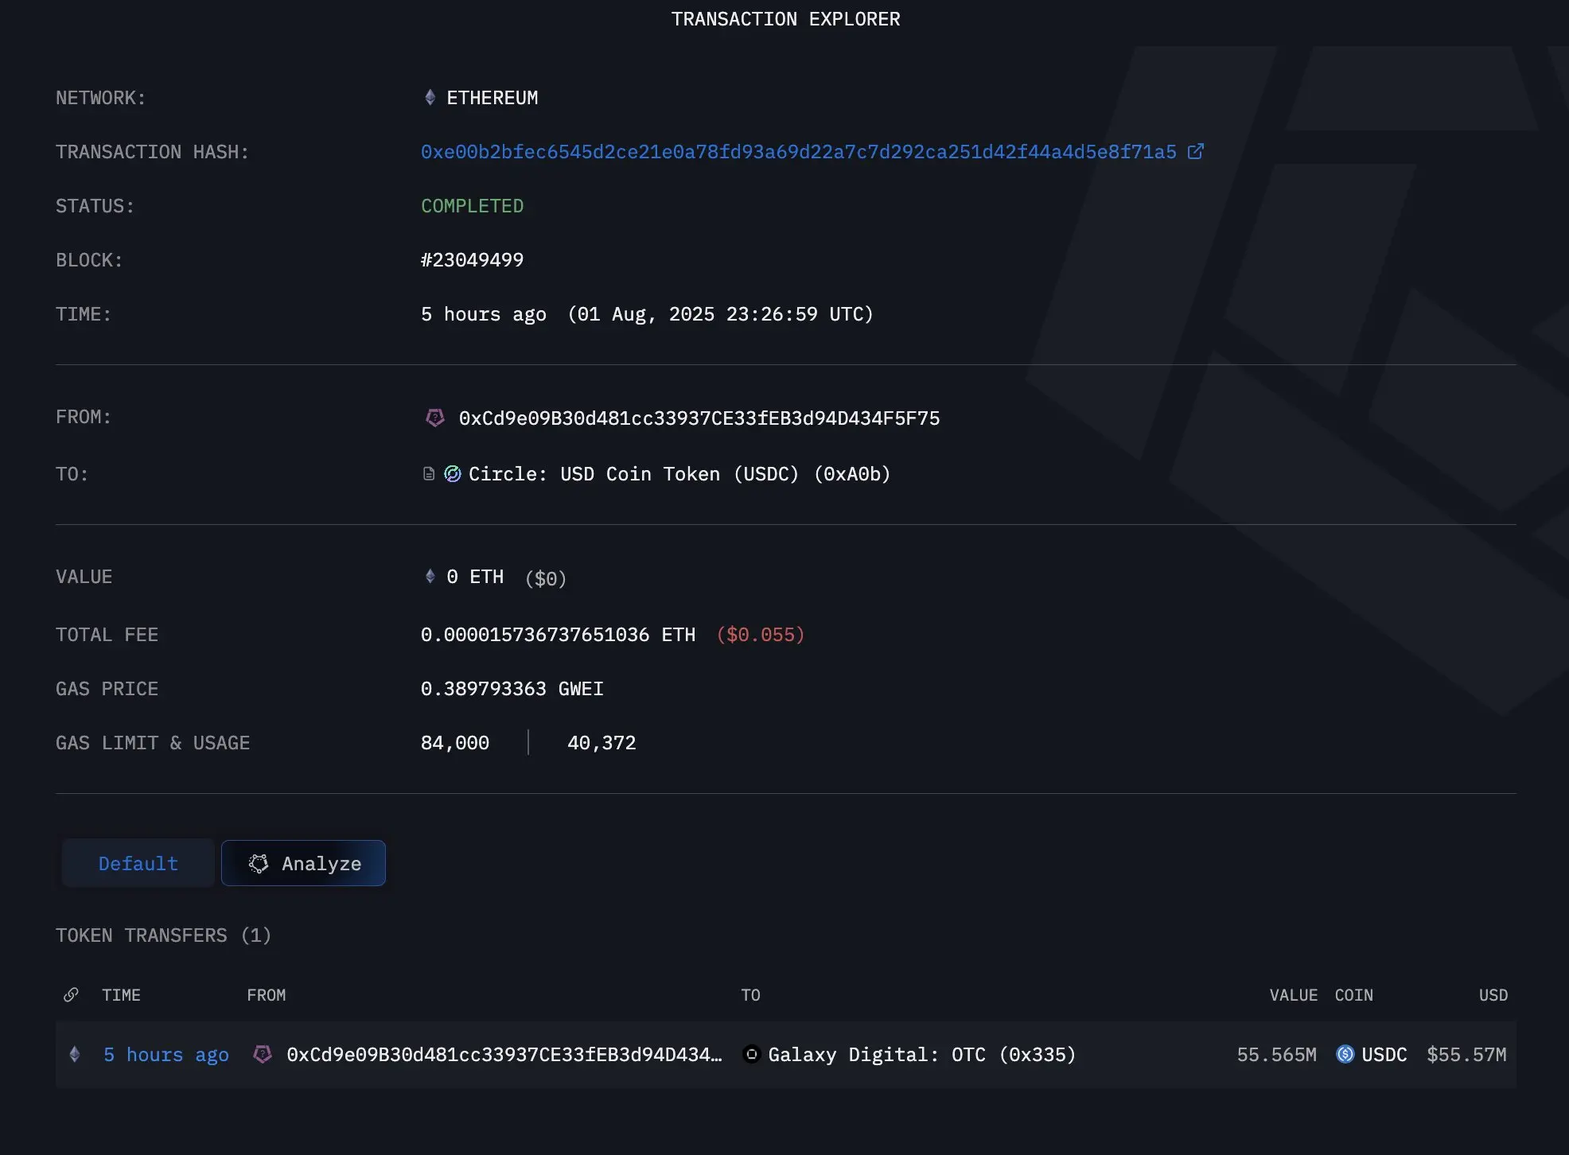Viewport: 1569px width, 1155px height.
Task: Click '5 hours ago' link in transfer row
Action: tap(166, 1055)
